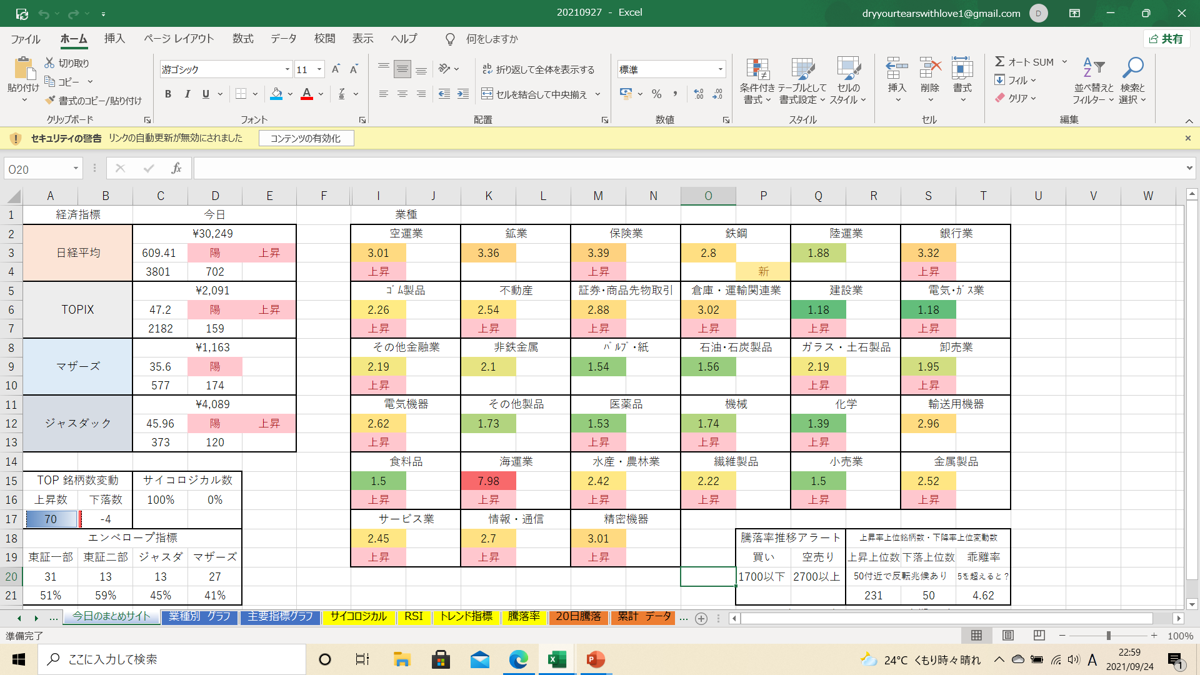Click the AutoSum sigma icon
This screenshot has height=675, width=1200.
[x=999, y=62]
